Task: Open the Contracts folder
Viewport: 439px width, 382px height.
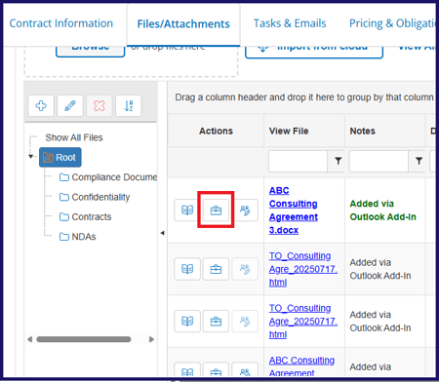Action: coord(85,217)
